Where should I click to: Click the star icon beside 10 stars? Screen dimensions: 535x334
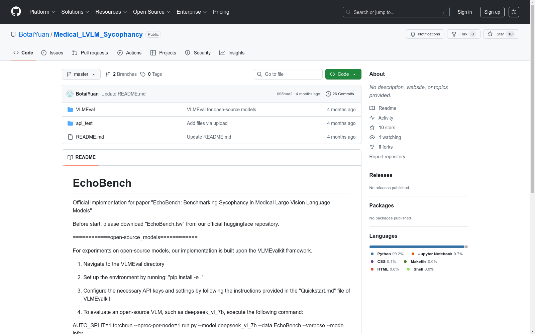[372, 128]
